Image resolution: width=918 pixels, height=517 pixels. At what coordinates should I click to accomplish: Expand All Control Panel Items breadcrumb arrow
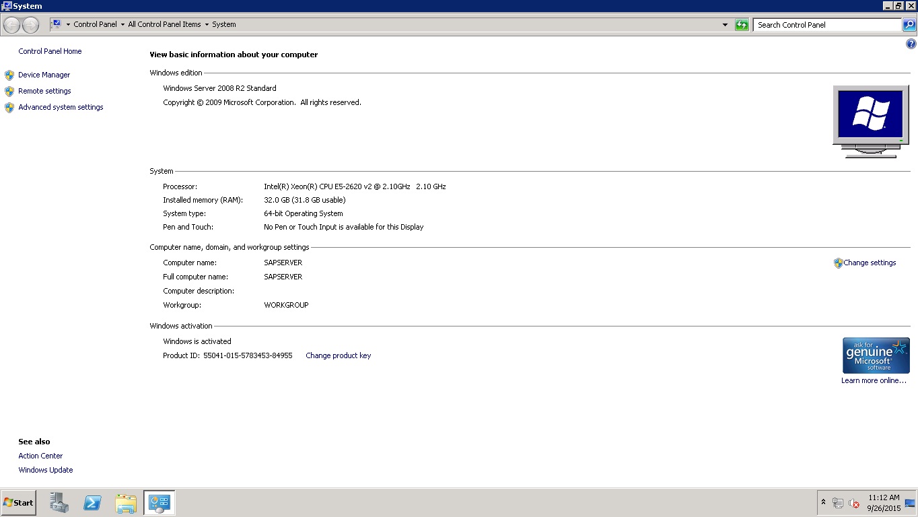pyautogui.click(x=207, y=25)
